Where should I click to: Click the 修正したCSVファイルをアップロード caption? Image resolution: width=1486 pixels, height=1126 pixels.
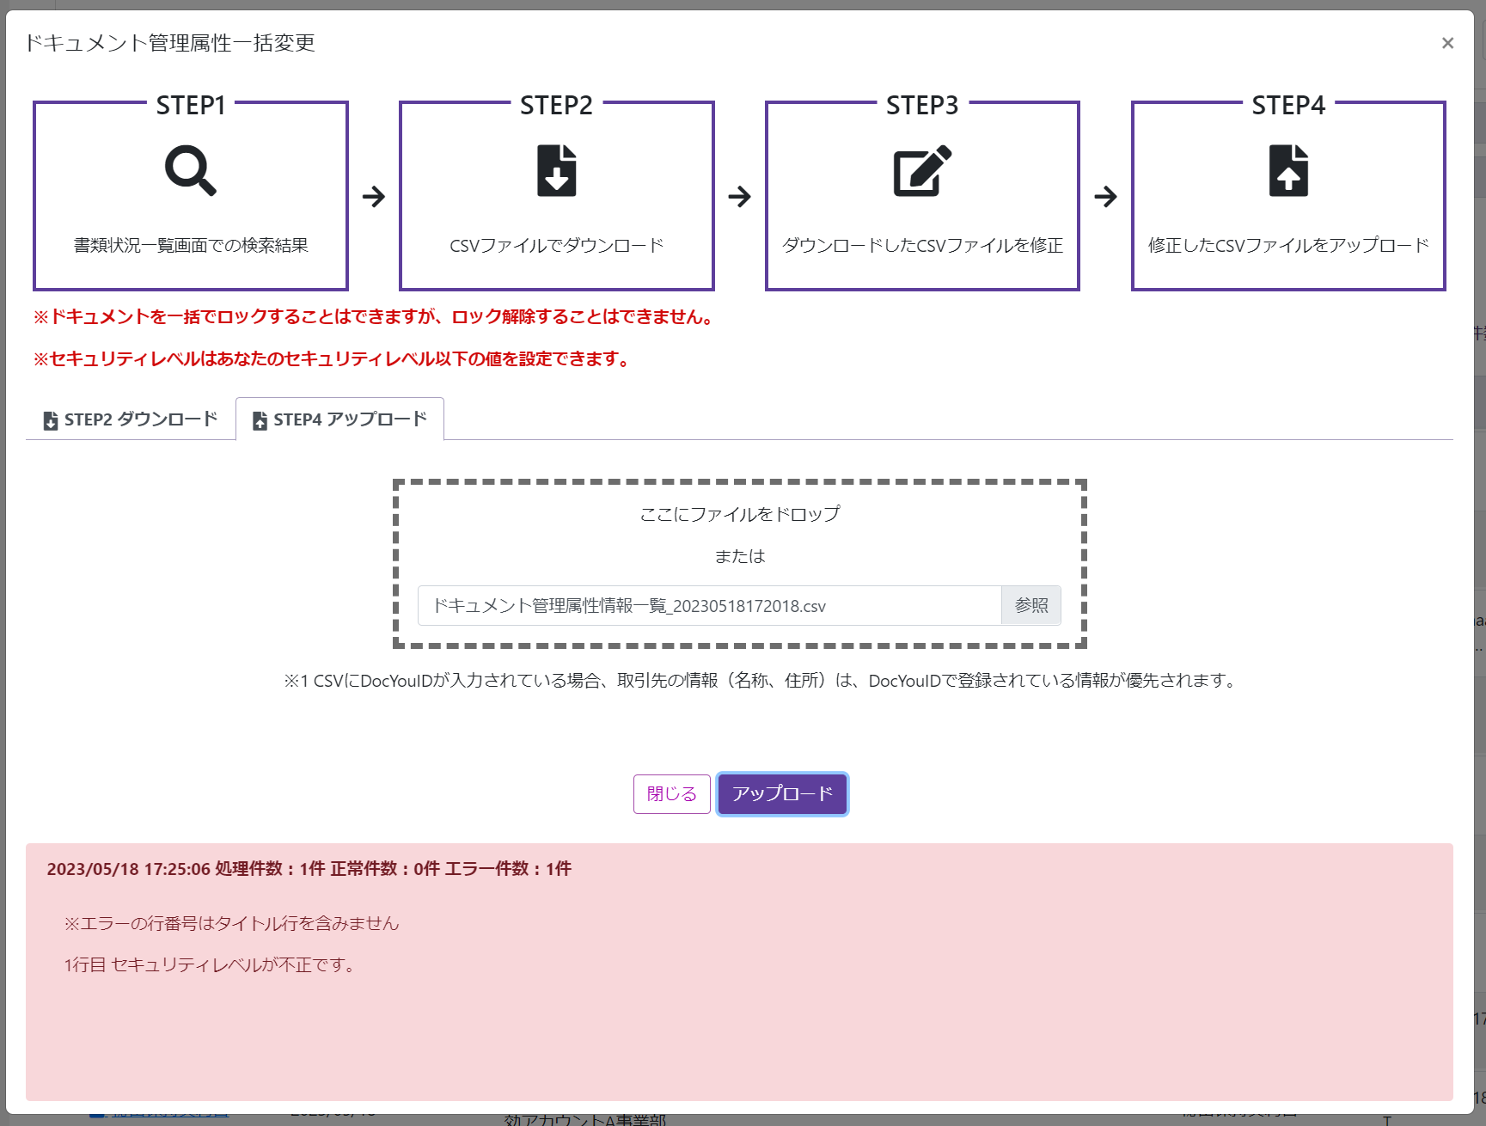pos(1287,246)
